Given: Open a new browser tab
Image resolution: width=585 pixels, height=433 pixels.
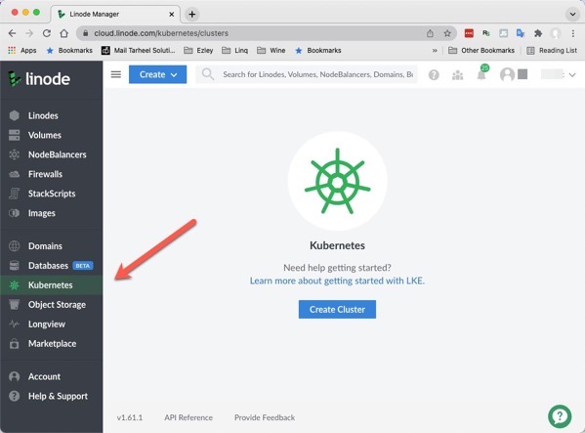Looking at the screenshot, I should pos(192,15).
